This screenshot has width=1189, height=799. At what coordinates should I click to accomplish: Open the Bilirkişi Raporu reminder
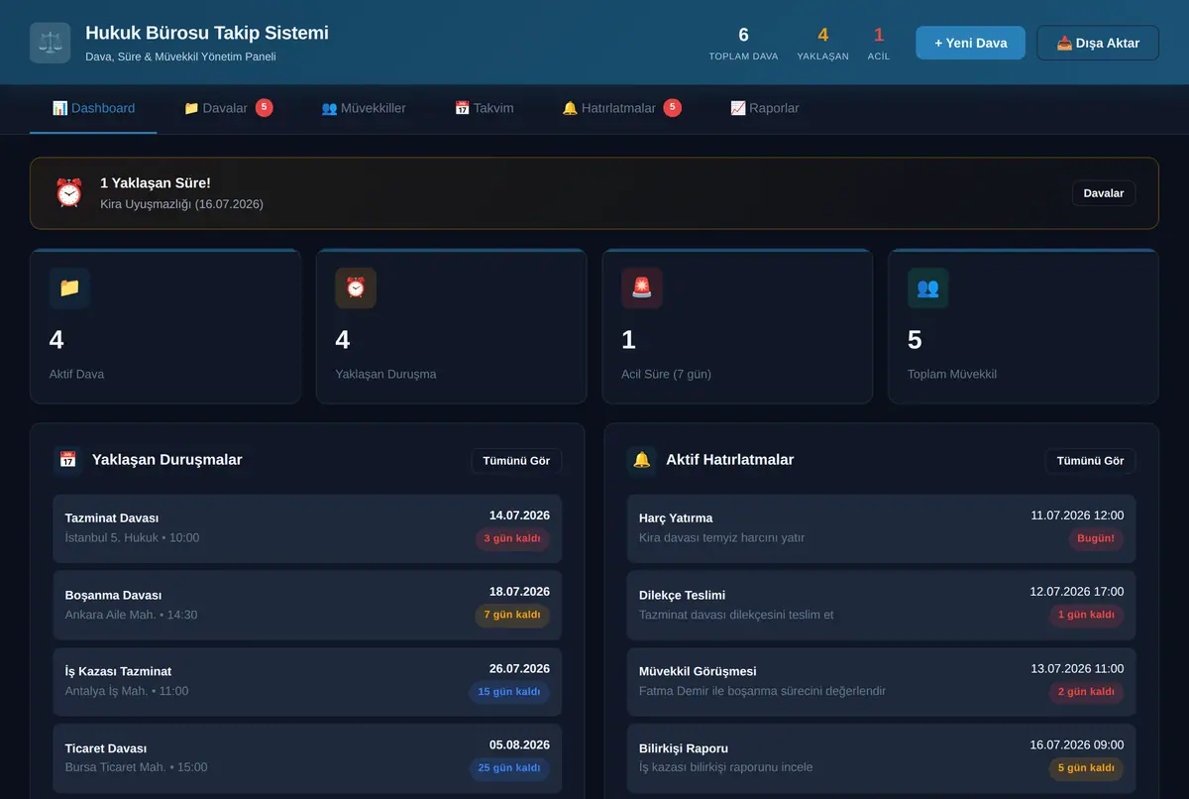882,758
